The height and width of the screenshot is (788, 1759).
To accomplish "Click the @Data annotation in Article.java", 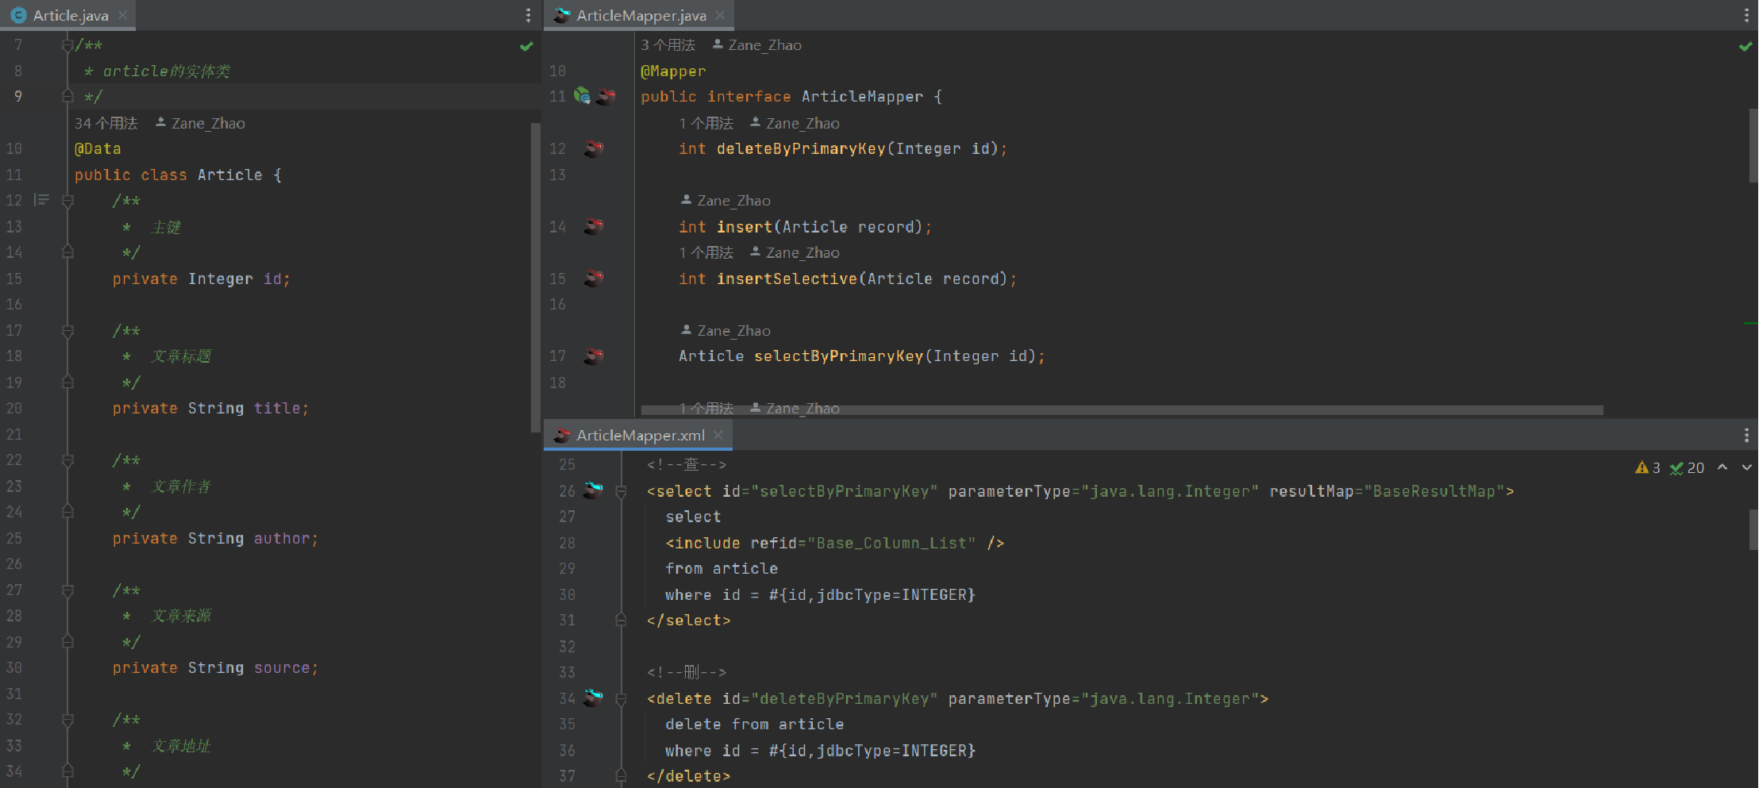I will coord(98,148).
